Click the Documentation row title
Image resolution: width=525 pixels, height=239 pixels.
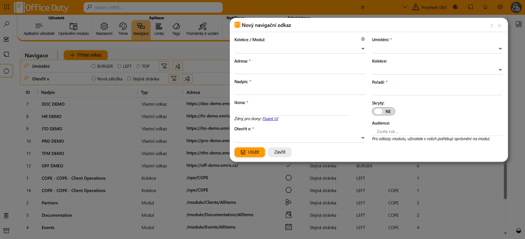[x=57, y=215]
